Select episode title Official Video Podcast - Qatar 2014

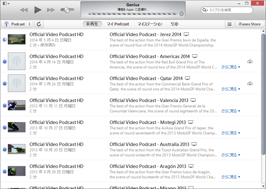point(146,78)
